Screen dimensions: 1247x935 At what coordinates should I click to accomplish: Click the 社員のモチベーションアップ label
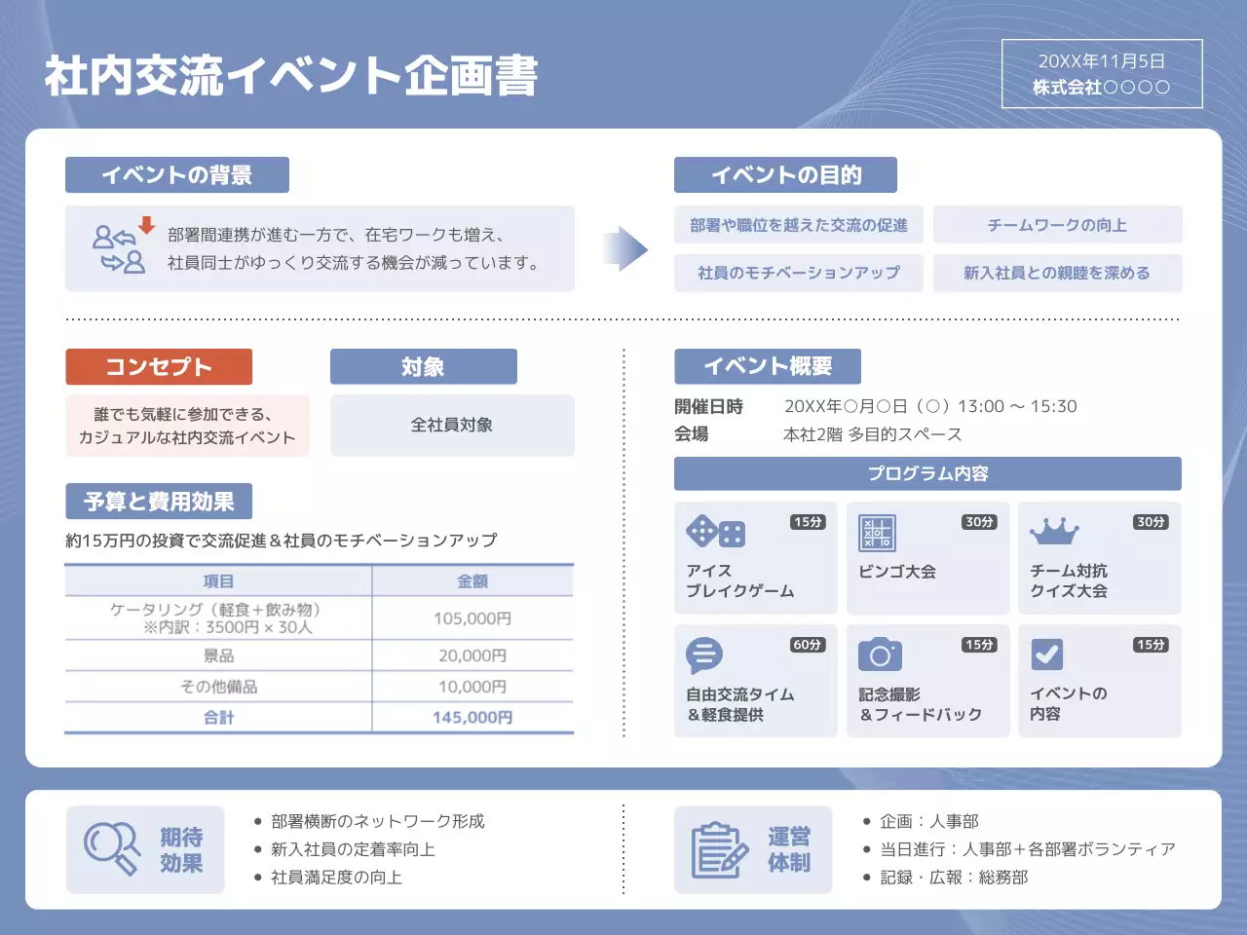799,273
